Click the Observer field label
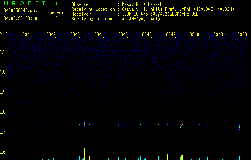 tap(81, 4)
